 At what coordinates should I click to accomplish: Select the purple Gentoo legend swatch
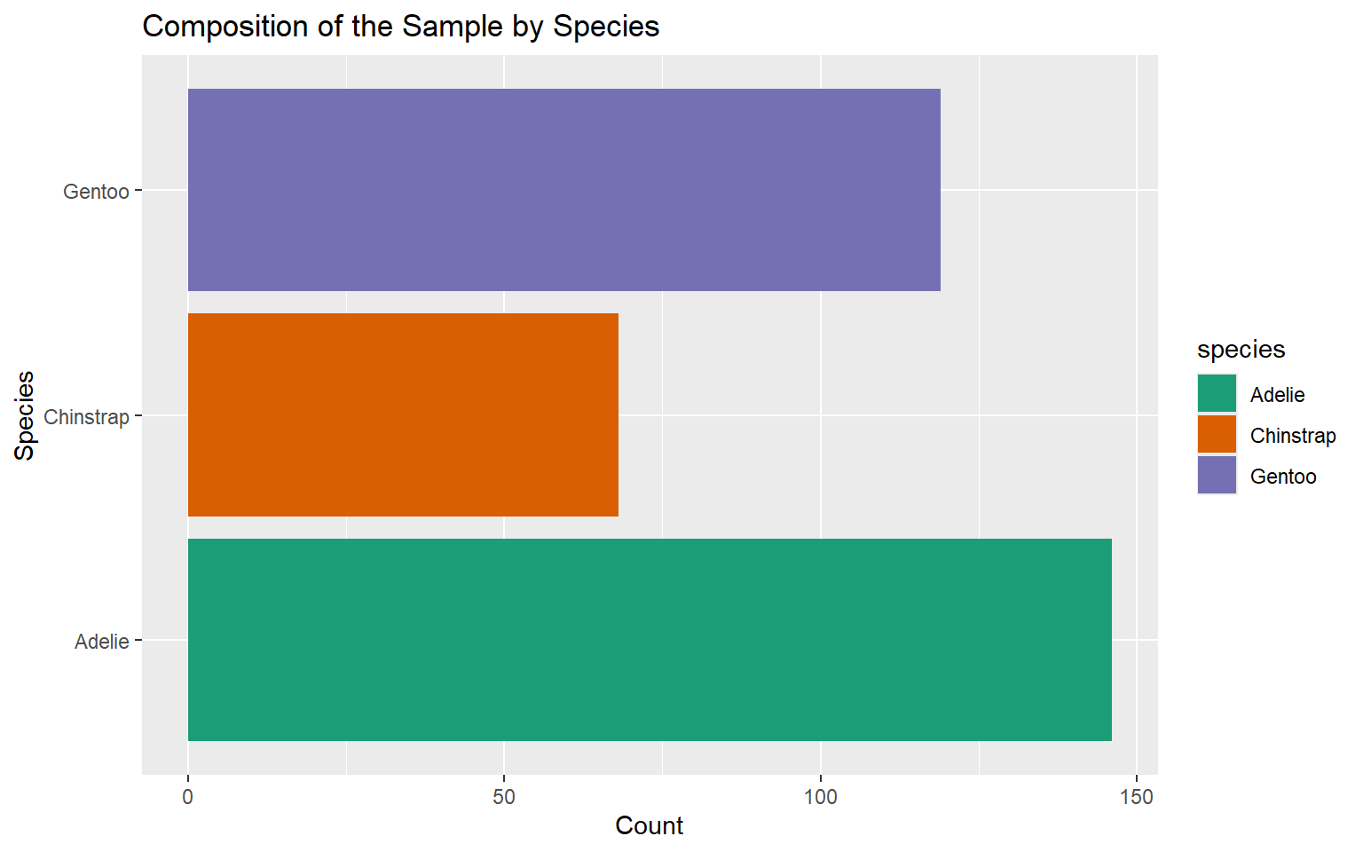[x=1217, y=476]
